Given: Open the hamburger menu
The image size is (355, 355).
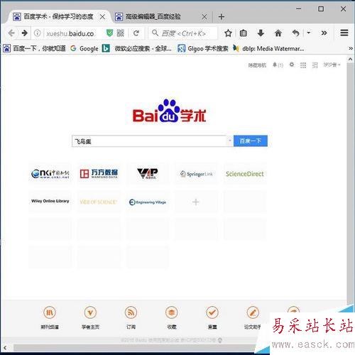Looking at the screenshot, I should point(344,33).
